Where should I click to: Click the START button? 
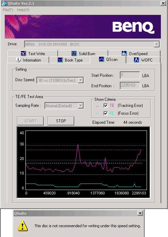[x=30, y=121]
